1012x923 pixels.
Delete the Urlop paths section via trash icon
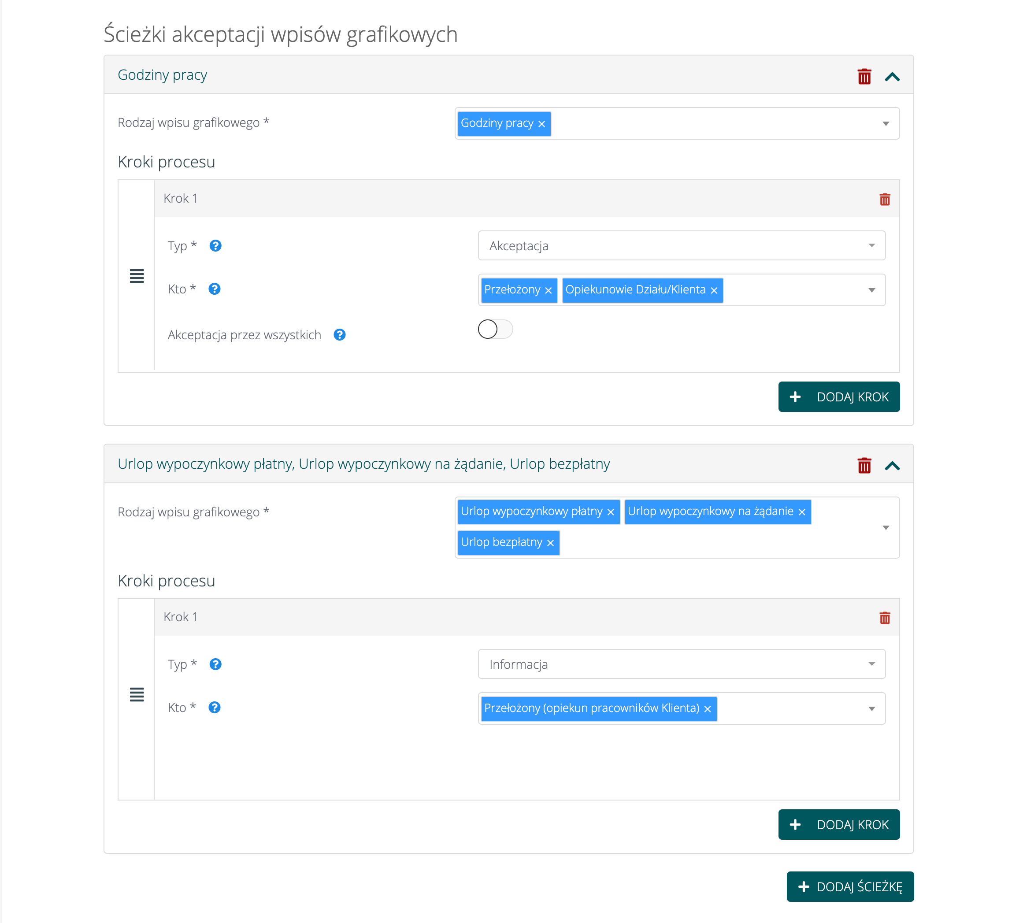pyautogui.click(x=864, y=466)
